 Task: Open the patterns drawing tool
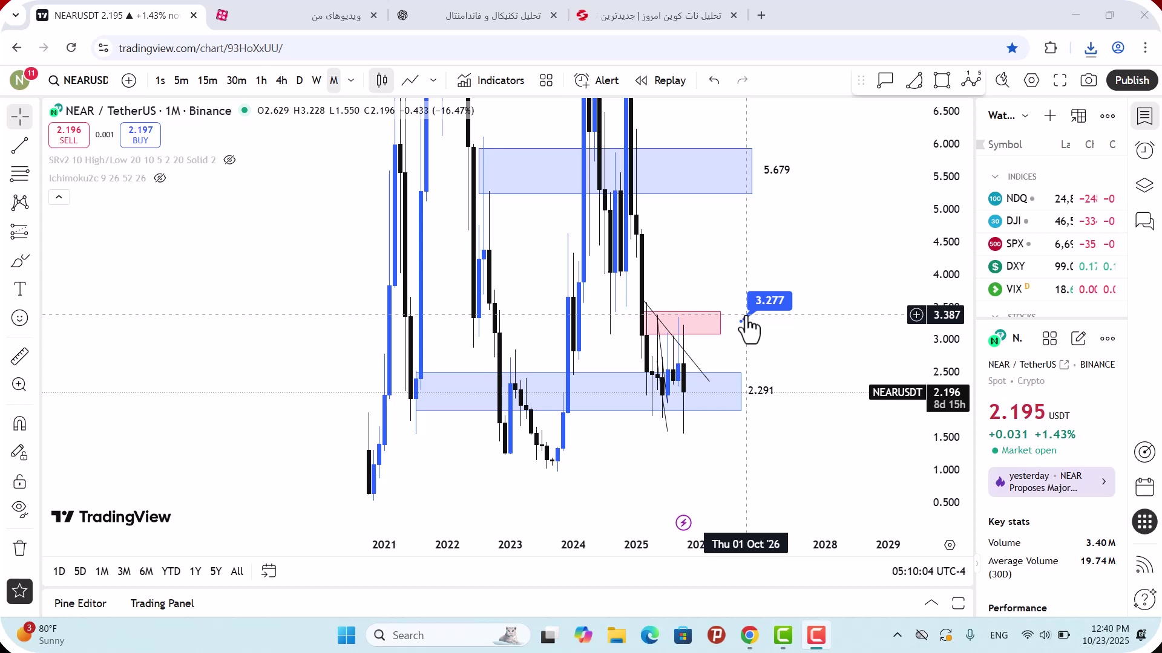[x=20, y=203]
